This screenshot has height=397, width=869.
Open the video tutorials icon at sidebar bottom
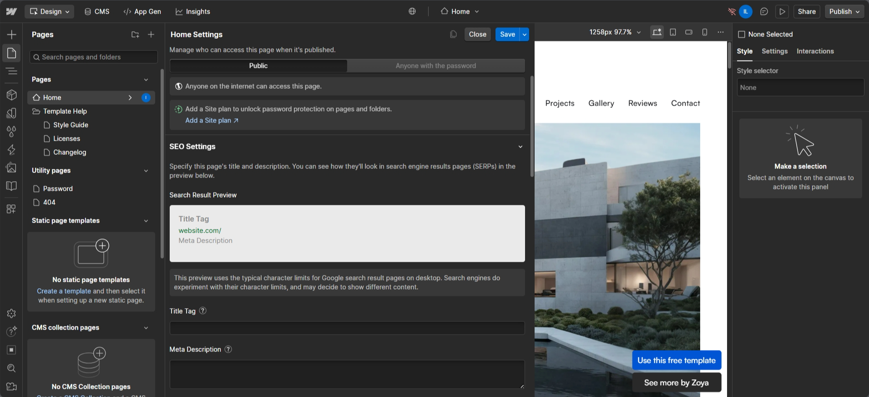(x=12, y=387)
